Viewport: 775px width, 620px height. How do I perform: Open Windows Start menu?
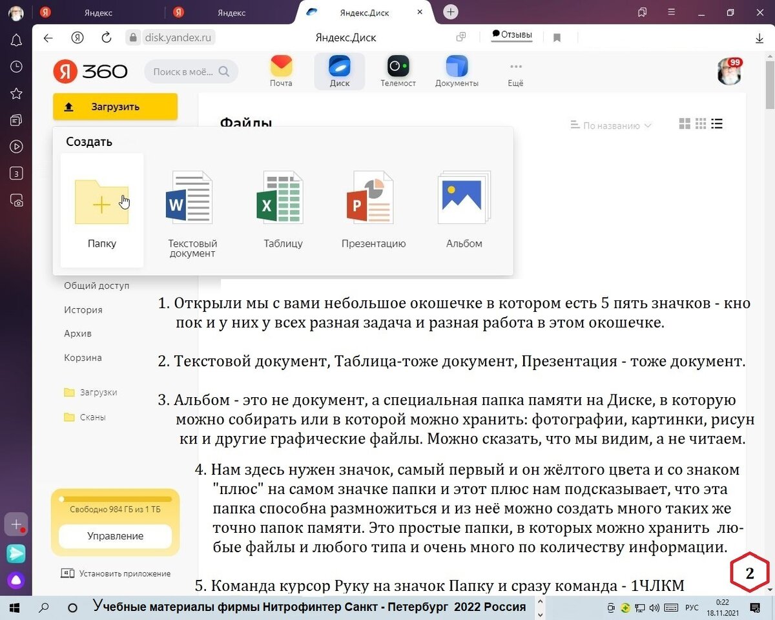[x=14, y=608]
